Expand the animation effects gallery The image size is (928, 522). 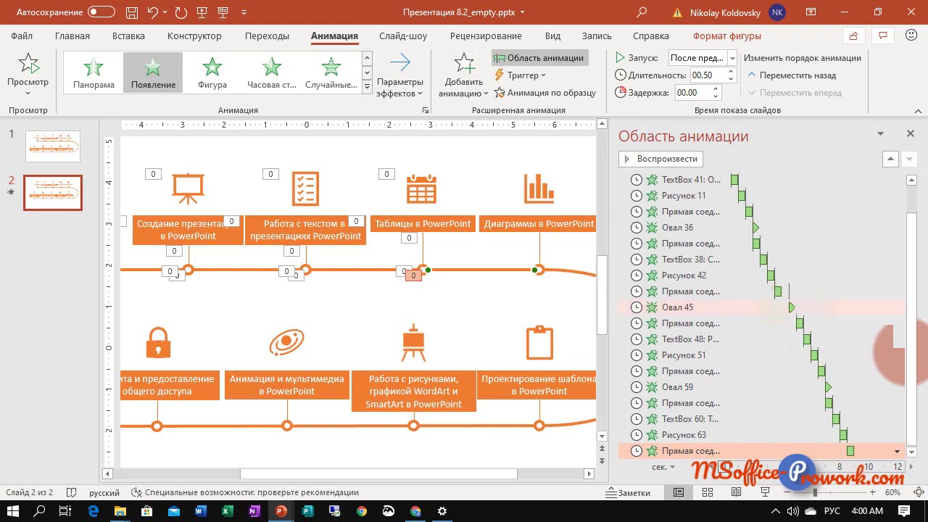point(367,85)
